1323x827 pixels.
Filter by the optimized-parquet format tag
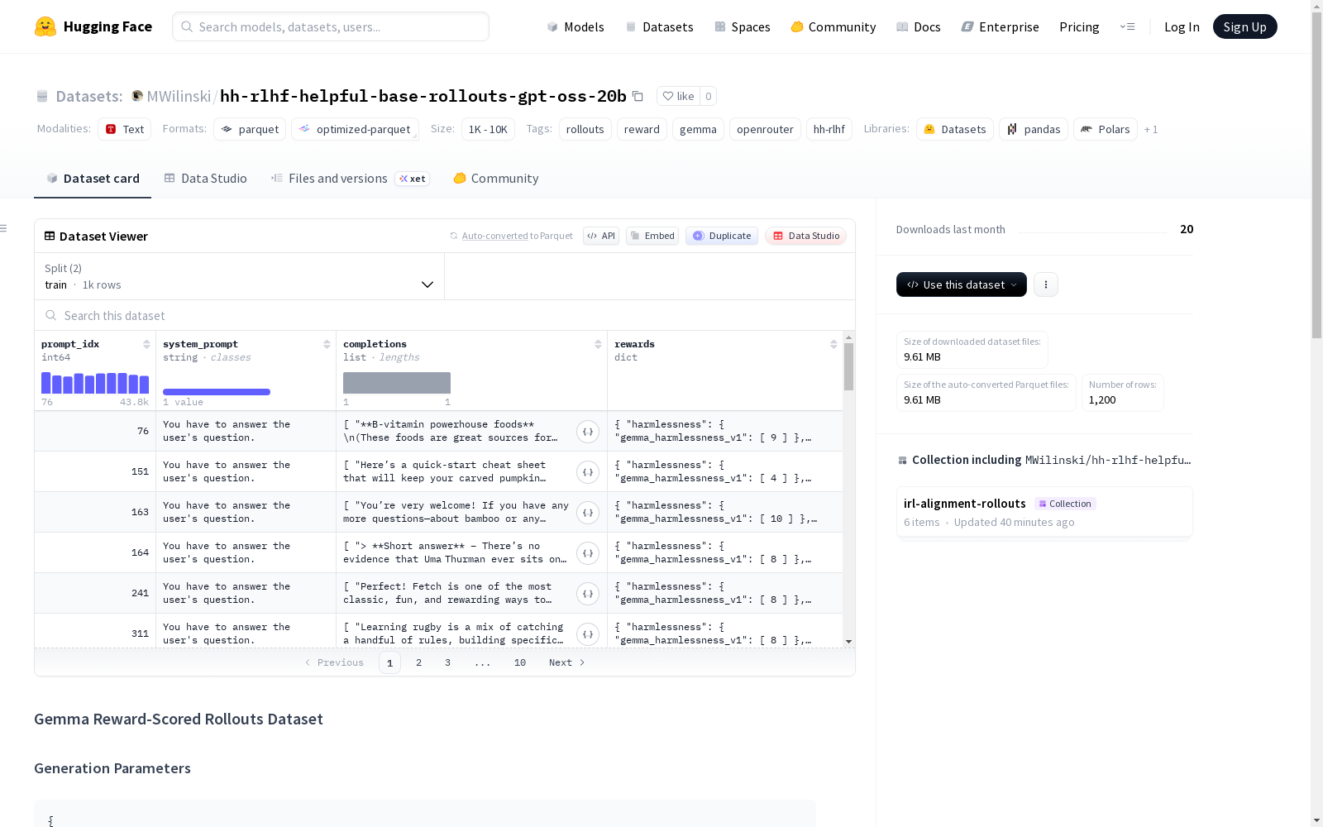click(355, 129)
